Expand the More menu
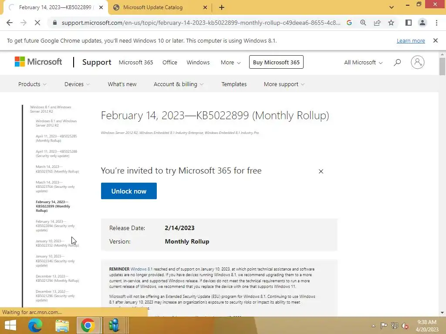Screen dimensions: 446x334 231,62
